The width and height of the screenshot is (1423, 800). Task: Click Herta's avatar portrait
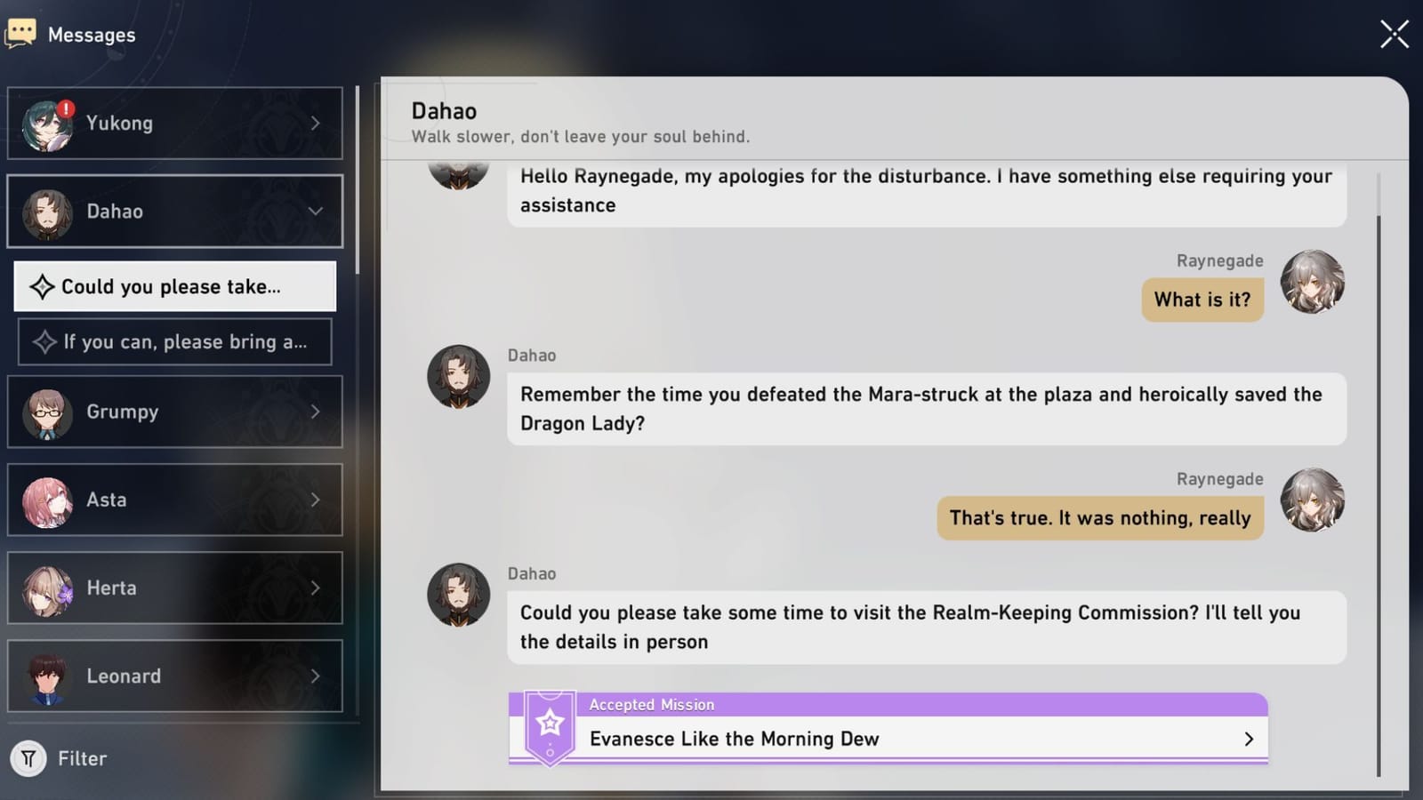tap(47, 588)
